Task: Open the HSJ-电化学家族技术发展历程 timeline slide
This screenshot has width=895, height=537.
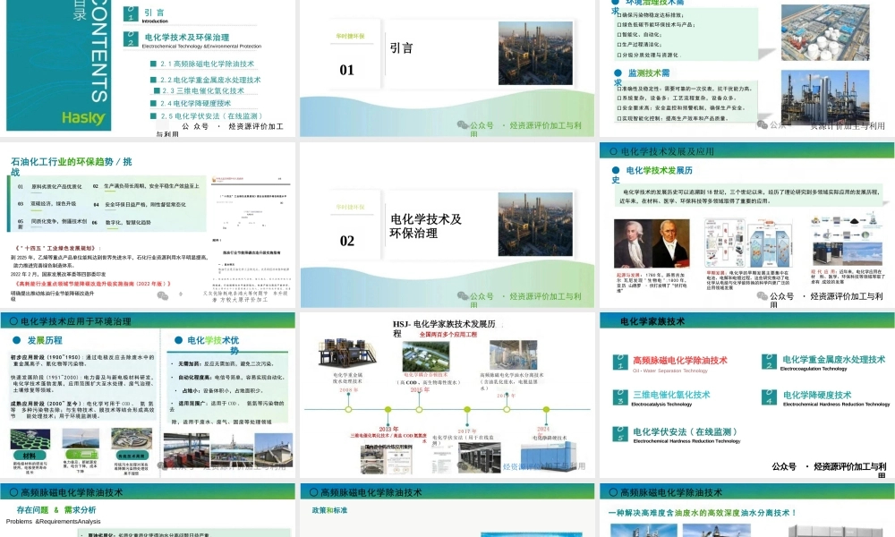Action: 447,395
